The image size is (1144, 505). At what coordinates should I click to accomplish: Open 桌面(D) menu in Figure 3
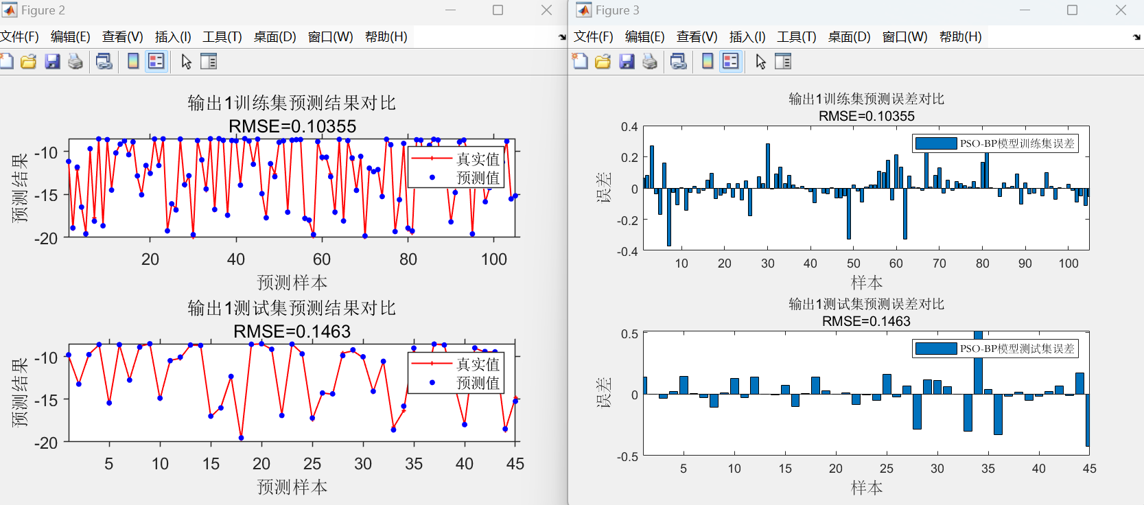850,37
